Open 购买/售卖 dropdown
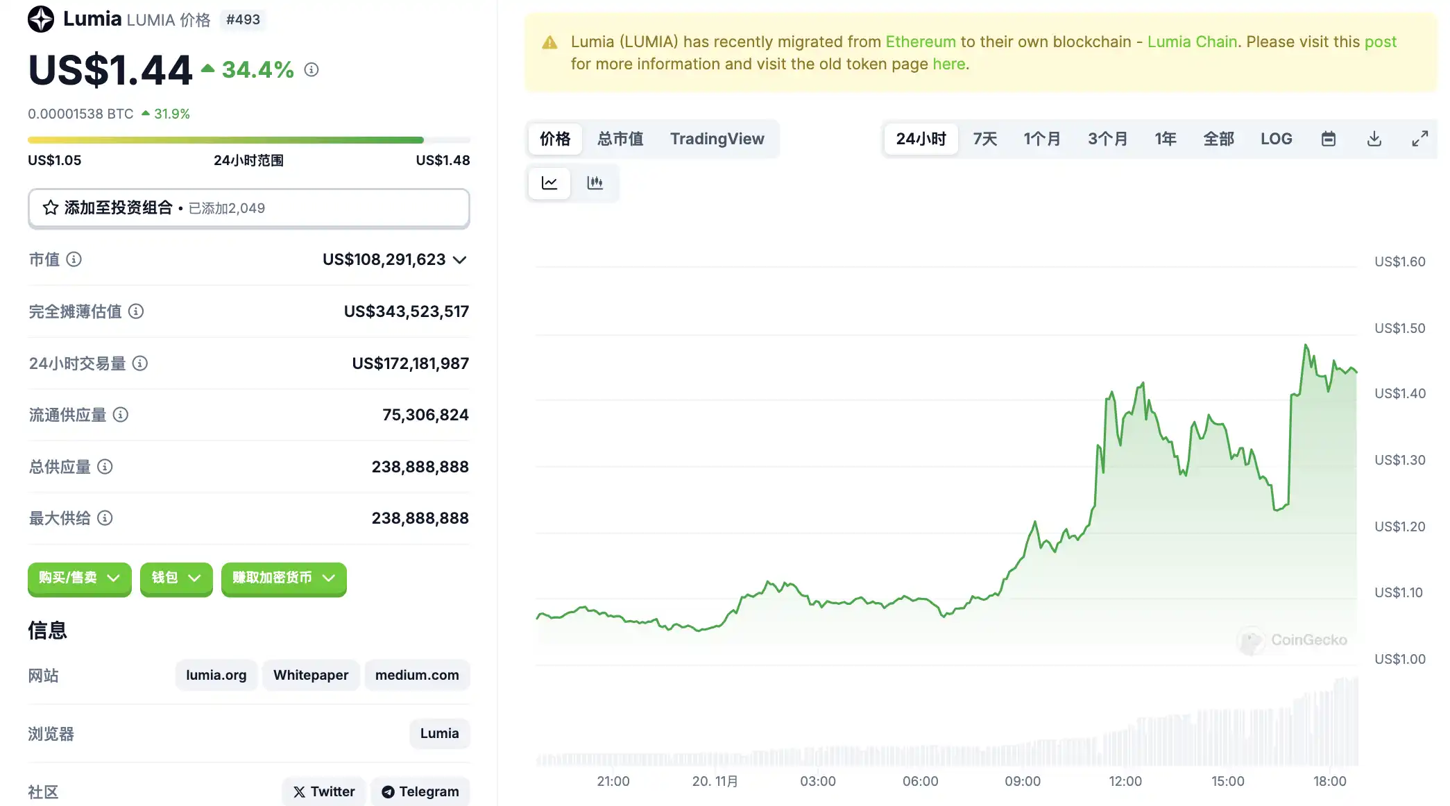The height and width of the screenshot is (806, 1450). point(80,578)
